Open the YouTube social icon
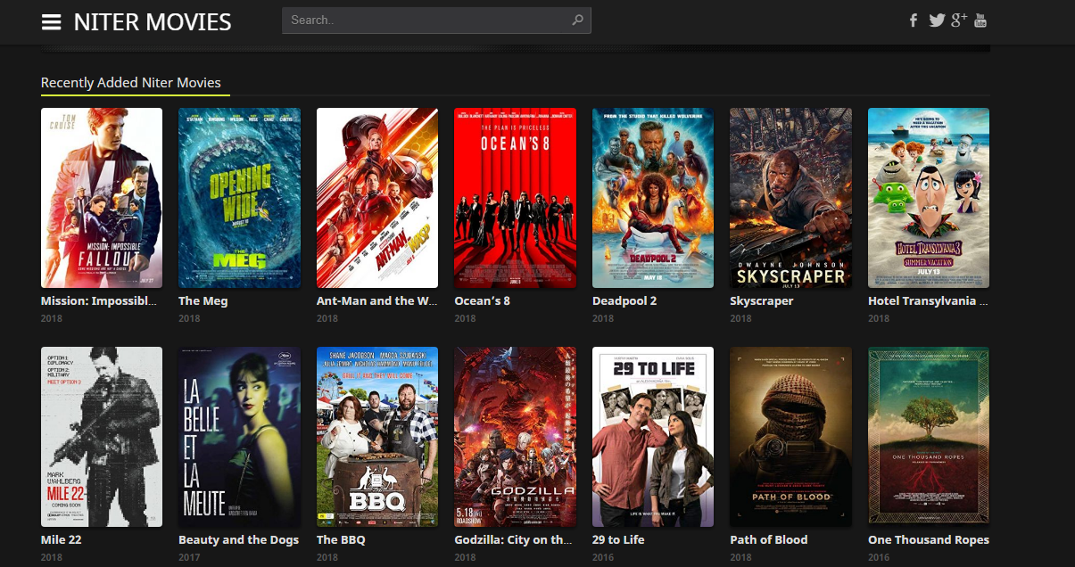Image resolution: width=1075 pixels, height=567 pixels. click(980, 20)
